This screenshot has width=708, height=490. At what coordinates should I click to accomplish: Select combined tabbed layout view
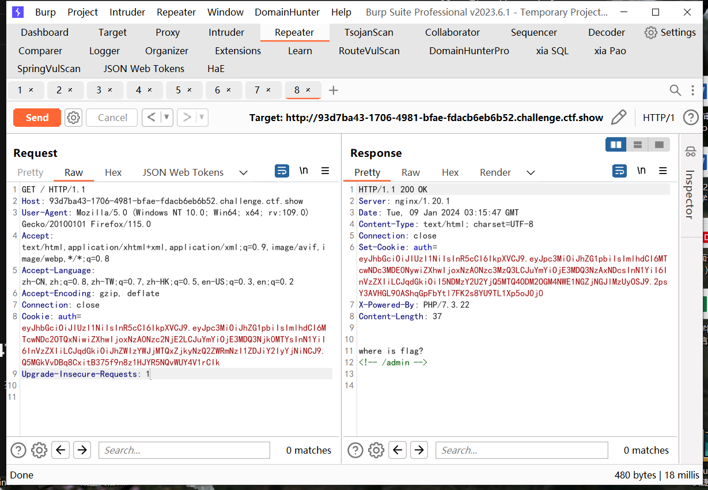pyautogui.click(x=660, y=144)
